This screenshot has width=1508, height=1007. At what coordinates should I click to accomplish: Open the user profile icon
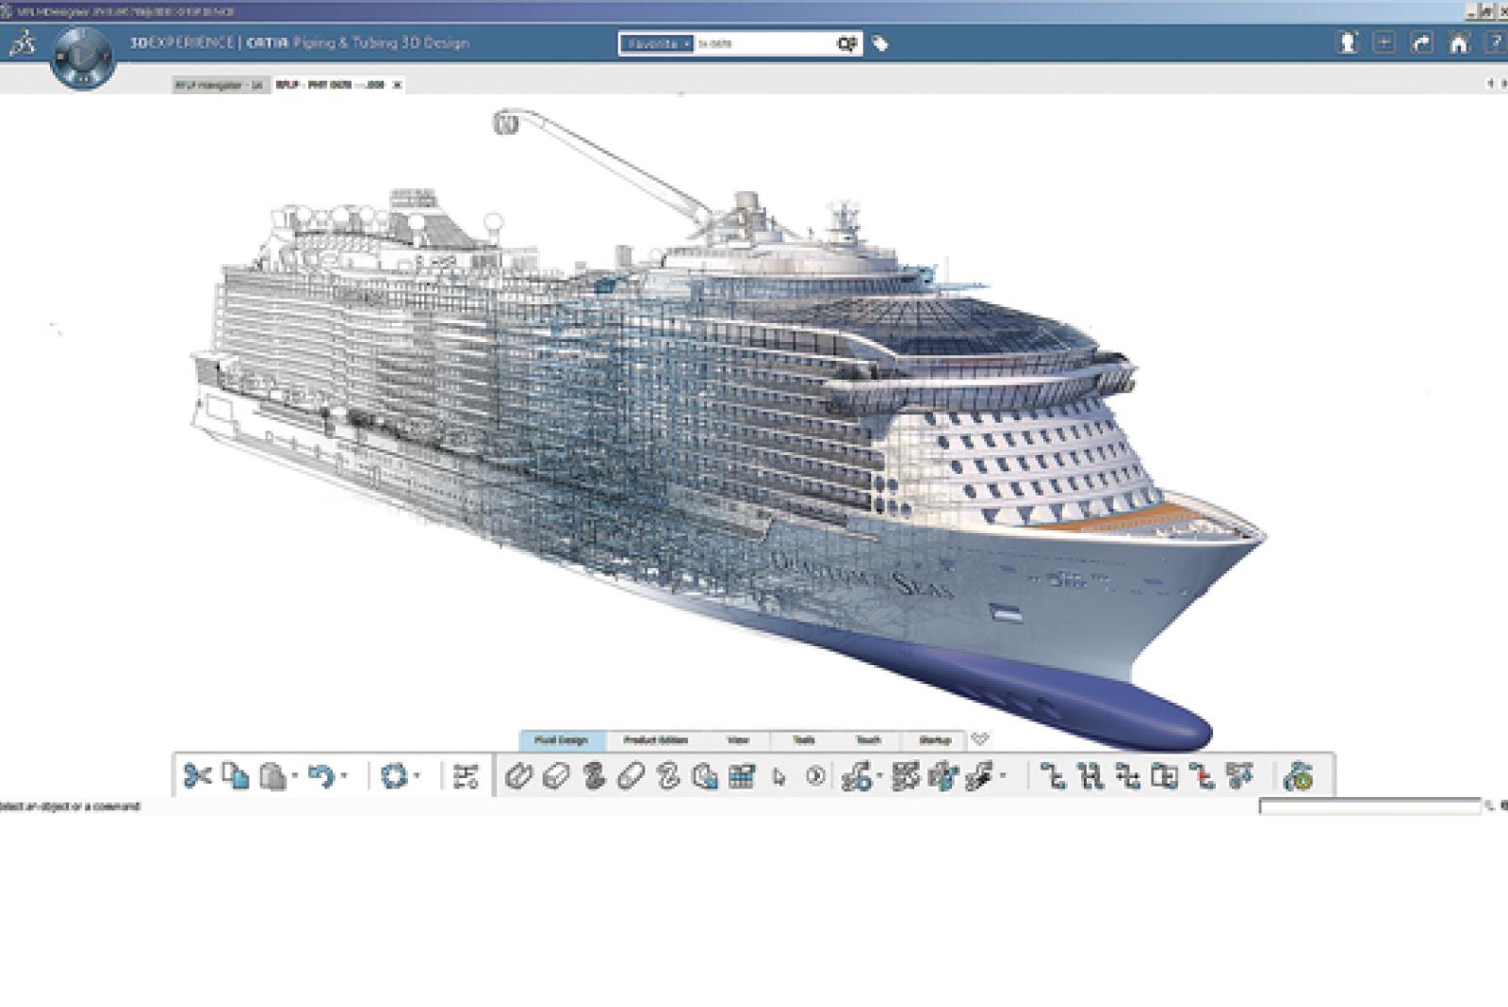click(x=1348, y=43)
